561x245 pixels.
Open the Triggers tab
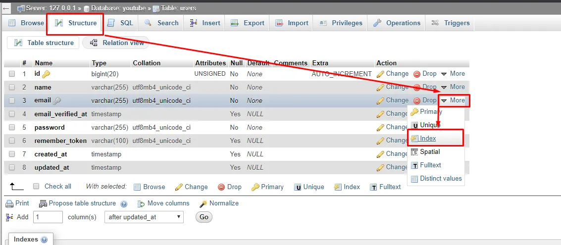tap(451, 23)
